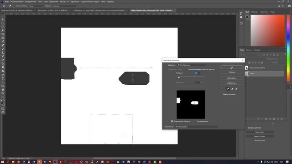This screenshot has height=164, width=292.
Task: Select the Move tool in the toolbar
Action: tap(3, 19)
